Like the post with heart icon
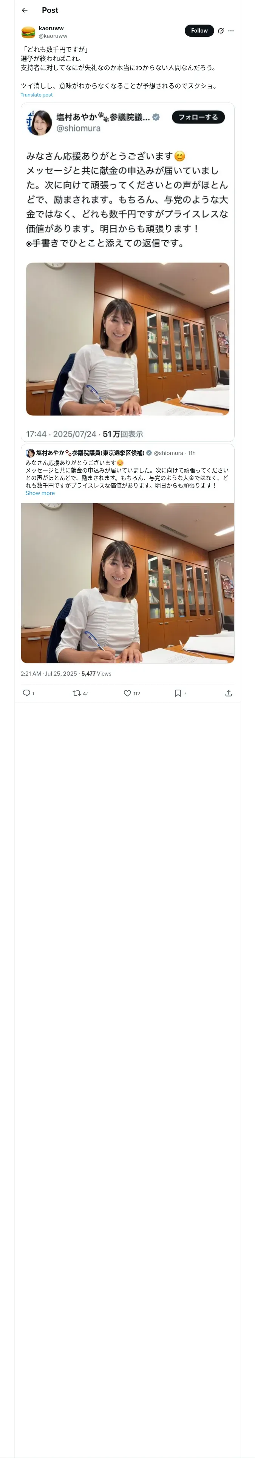This screenshot has width=255, height=1458. [x=127, y=693]
